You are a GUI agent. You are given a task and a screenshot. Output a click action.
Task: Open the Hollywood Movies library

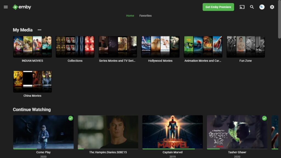160,47
